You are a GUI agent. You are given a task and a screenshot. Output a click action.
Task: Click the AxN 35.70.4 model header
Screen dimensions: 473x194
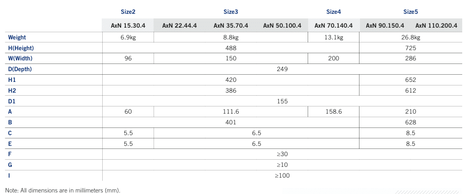pyautogui.click(x=231, y=26)
